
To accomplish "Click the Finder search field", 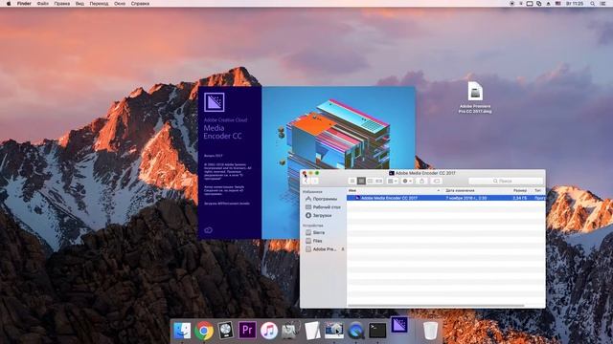I will click(506, 181).
